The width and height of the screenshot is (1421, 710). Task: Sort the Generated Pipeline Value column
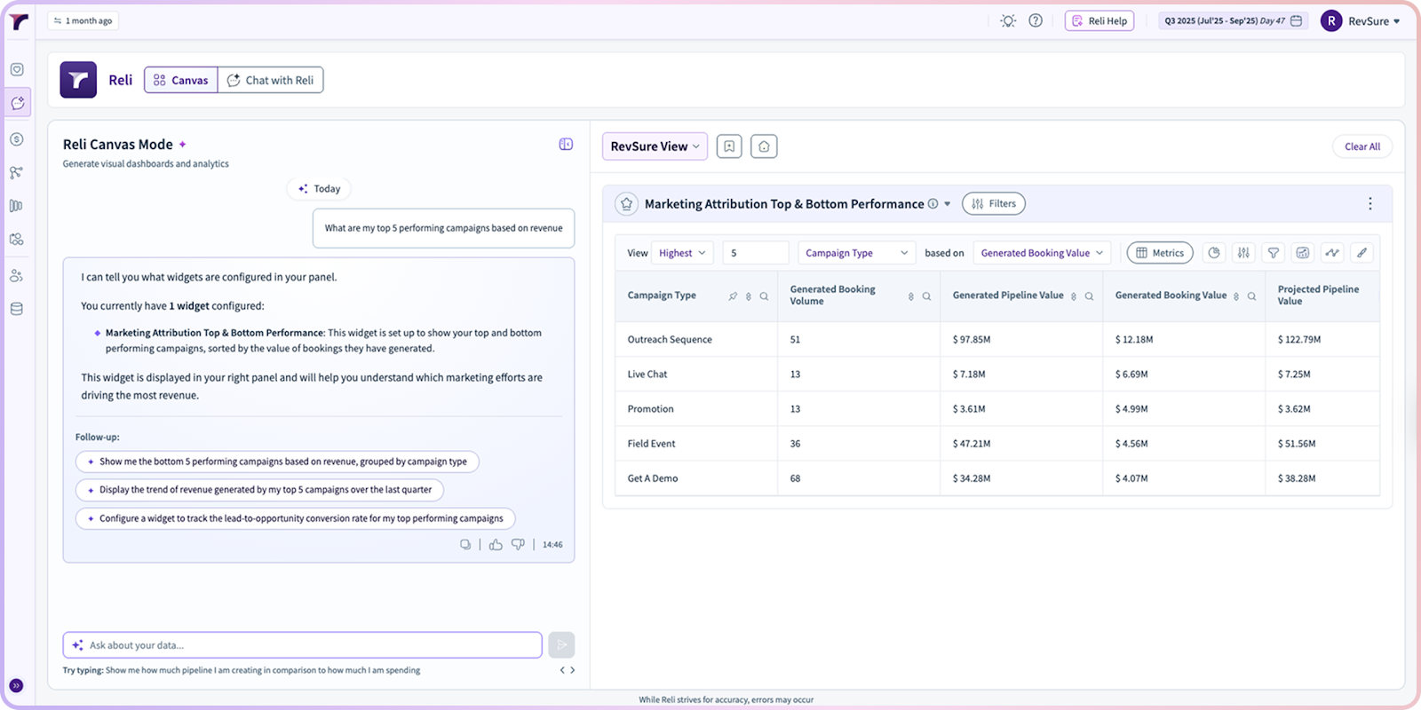1074,296
